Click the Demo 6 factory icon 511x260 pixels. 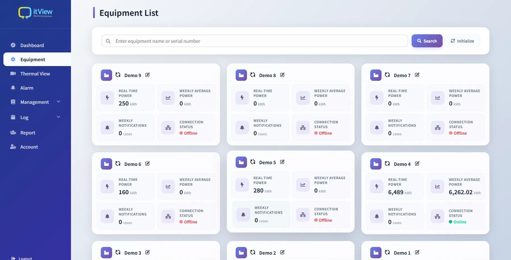[106, 164]
